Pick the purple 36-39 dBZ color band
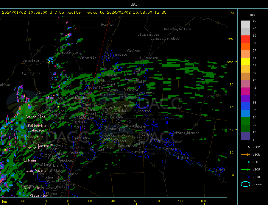The width and height of the screenshot is (268, 205). point(245,99)
